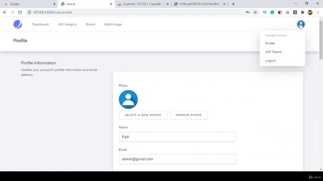323x181 pixels.
Task: Click the camera extension icon
Action: coord(287,12)
